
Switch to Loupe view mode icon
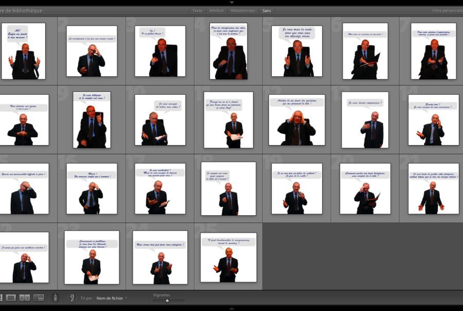(x=11, y=298)
